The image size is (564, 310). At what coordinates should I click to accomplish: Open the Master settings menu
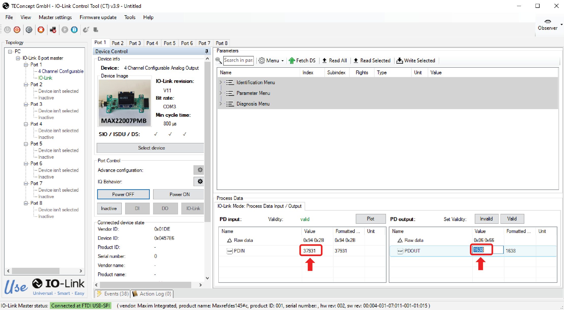point(55,17)
